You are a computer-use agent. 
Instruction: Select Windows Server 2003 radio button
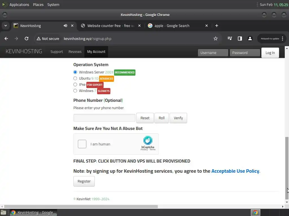pyautogui.click(x=75, y=72)
